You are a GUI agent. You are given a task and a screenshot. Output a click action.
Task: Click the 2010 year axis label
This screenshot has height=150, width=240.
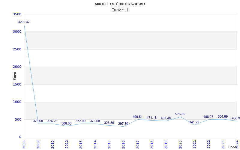point(52,144)
